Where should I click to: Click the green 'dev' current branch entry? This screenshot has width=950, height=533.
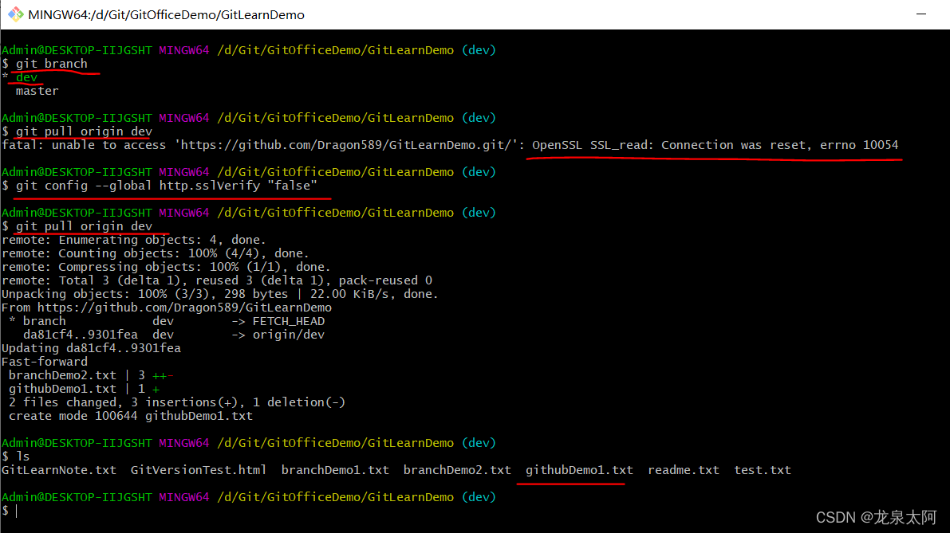pyautogui.click(x=26, y=77)
